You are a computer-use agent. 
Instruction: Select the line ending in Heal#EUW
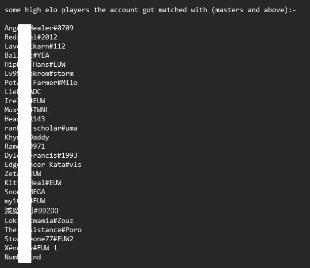pos(33,183)
